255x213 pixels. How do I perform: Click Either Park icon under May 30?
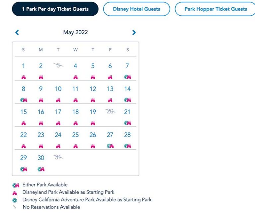41,169
